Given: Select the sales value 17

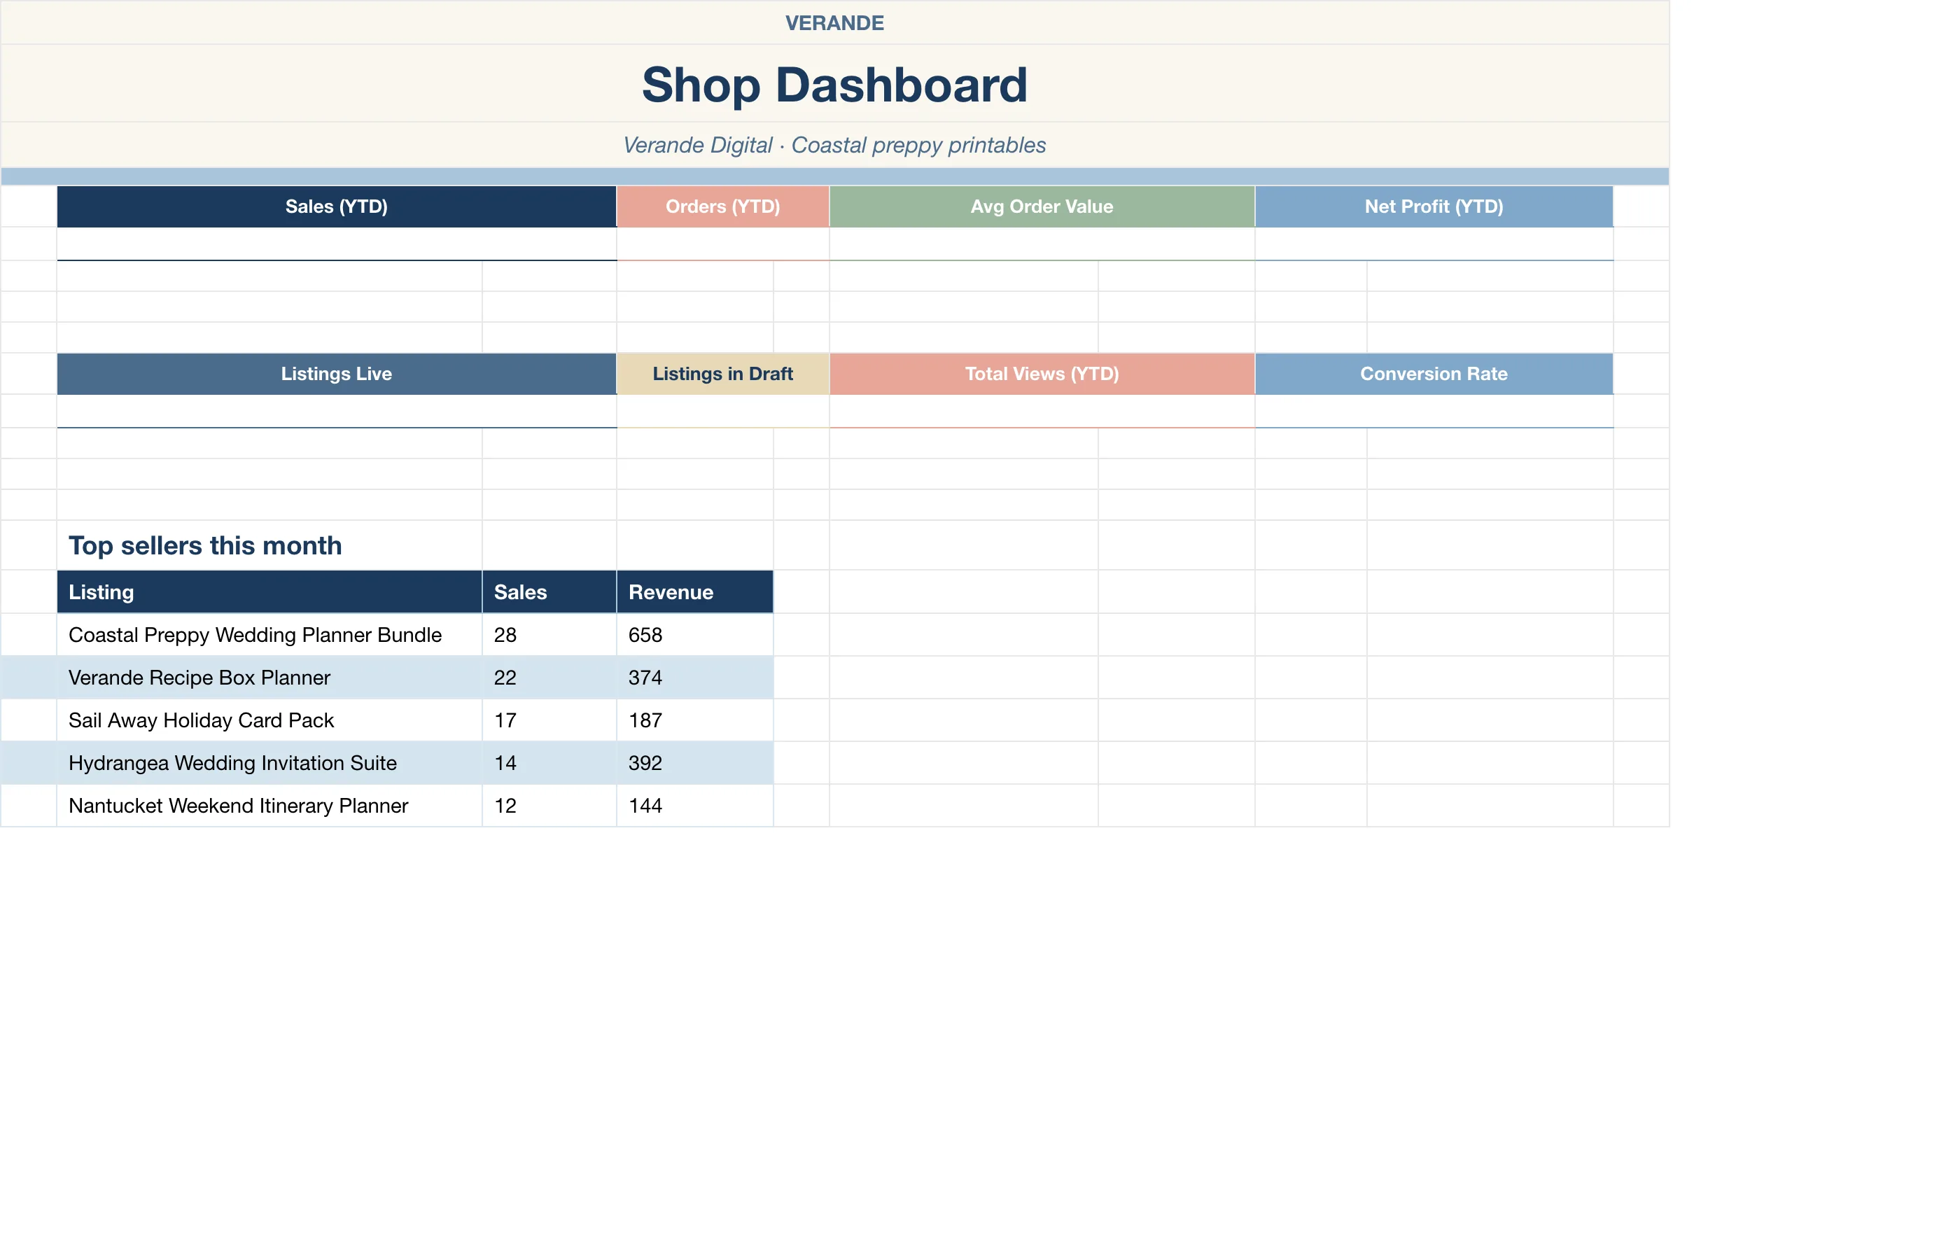Looking at the screenshot, I should pos(549,720).
